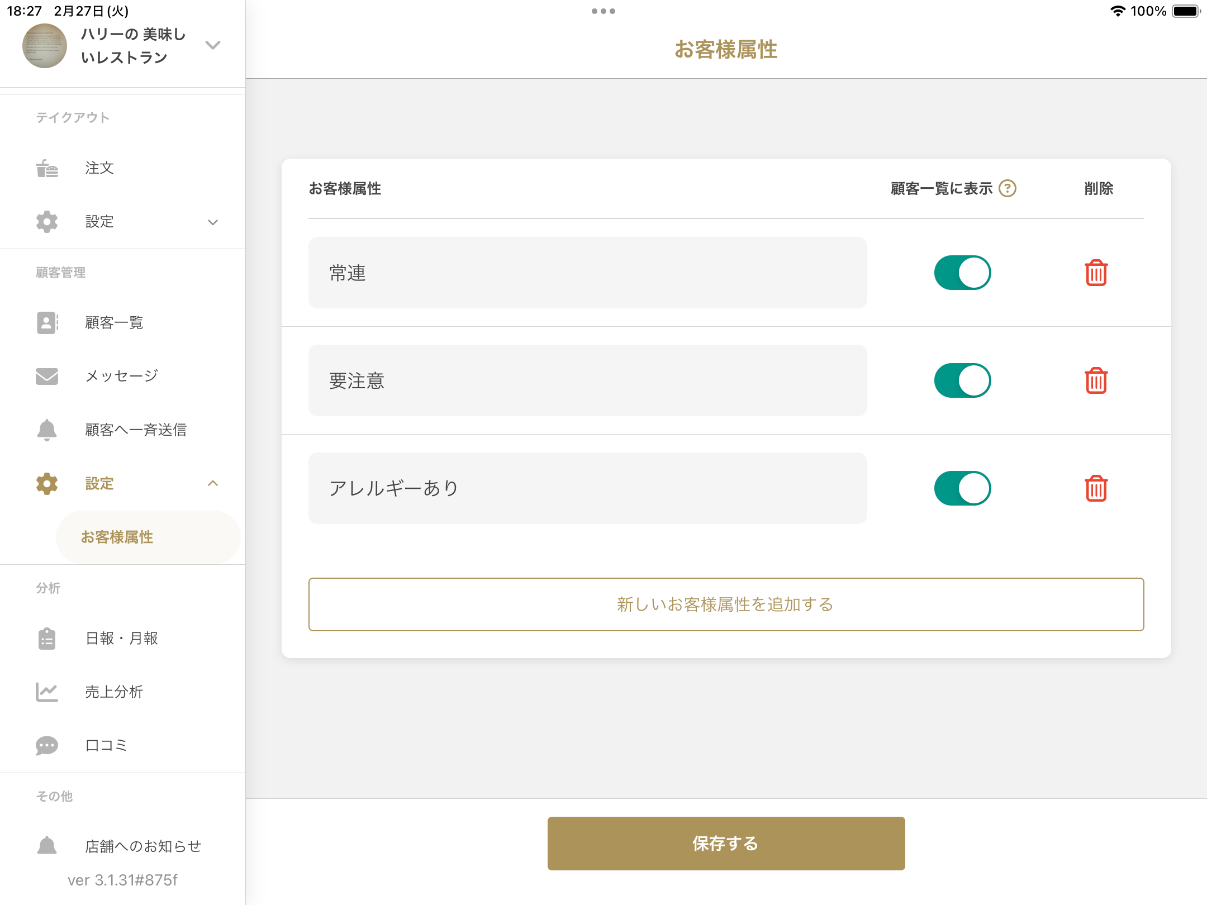Expand テイクアウト 設定 submenu chevron
Screen dimensions: 1207x905
coord(213,222)
